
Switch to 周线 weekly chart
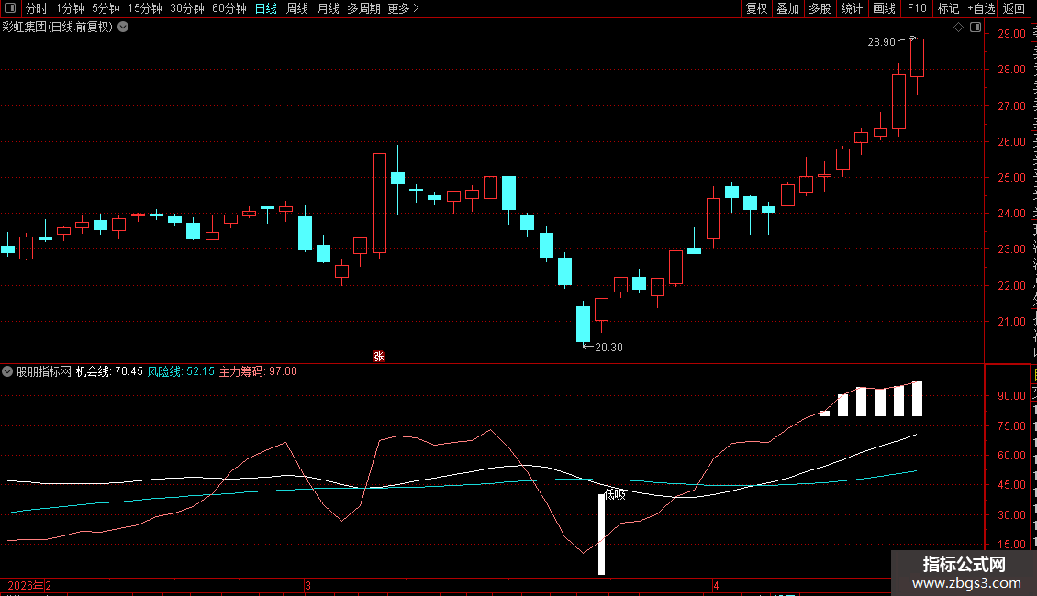point(297,8)
